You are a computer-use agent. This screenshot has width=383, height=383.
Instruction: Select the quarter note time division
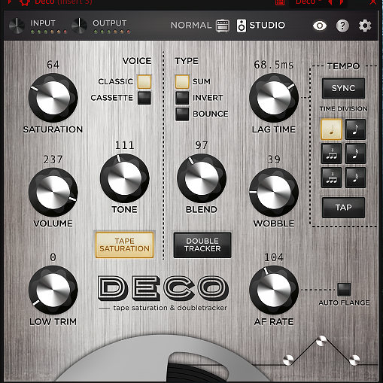[x=331, y=129]
